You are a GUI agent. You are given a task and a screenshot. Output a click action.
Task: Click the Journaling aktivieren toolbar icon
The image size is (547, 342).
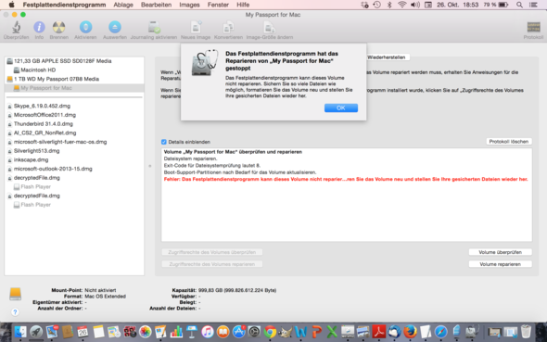click(x=154, y=27)
